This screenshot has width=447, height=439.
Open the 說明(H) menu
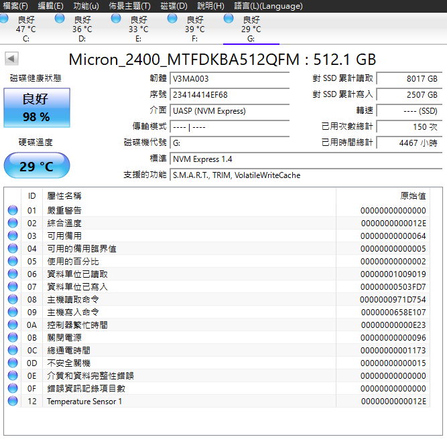click(x=210, y=6)
